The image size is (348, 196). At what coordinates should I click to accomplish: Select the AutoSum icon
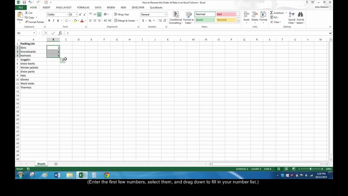[272, 13]
